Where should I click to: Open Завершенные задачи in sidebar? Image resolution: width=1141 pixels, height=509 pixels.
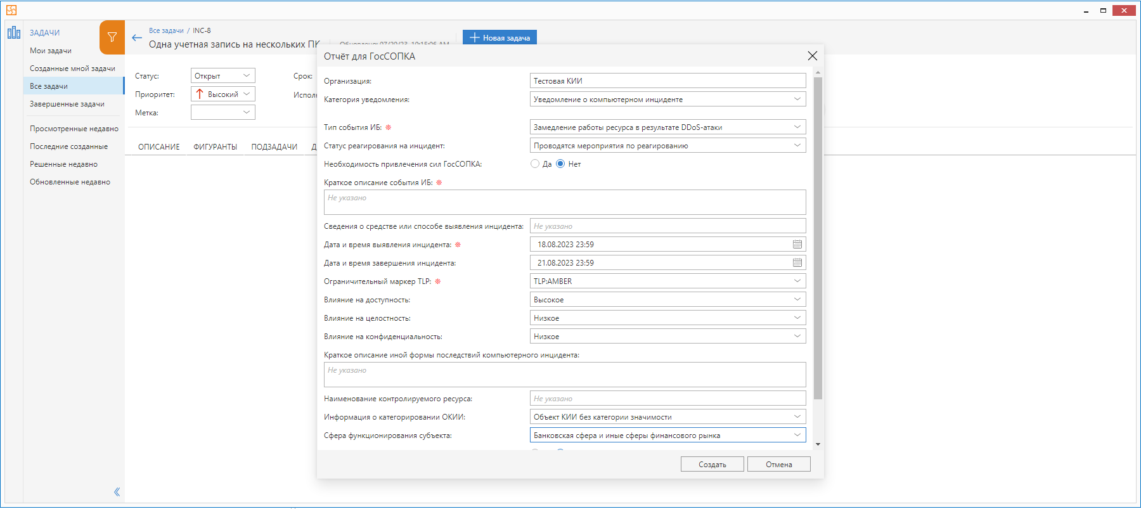point(74,104)
